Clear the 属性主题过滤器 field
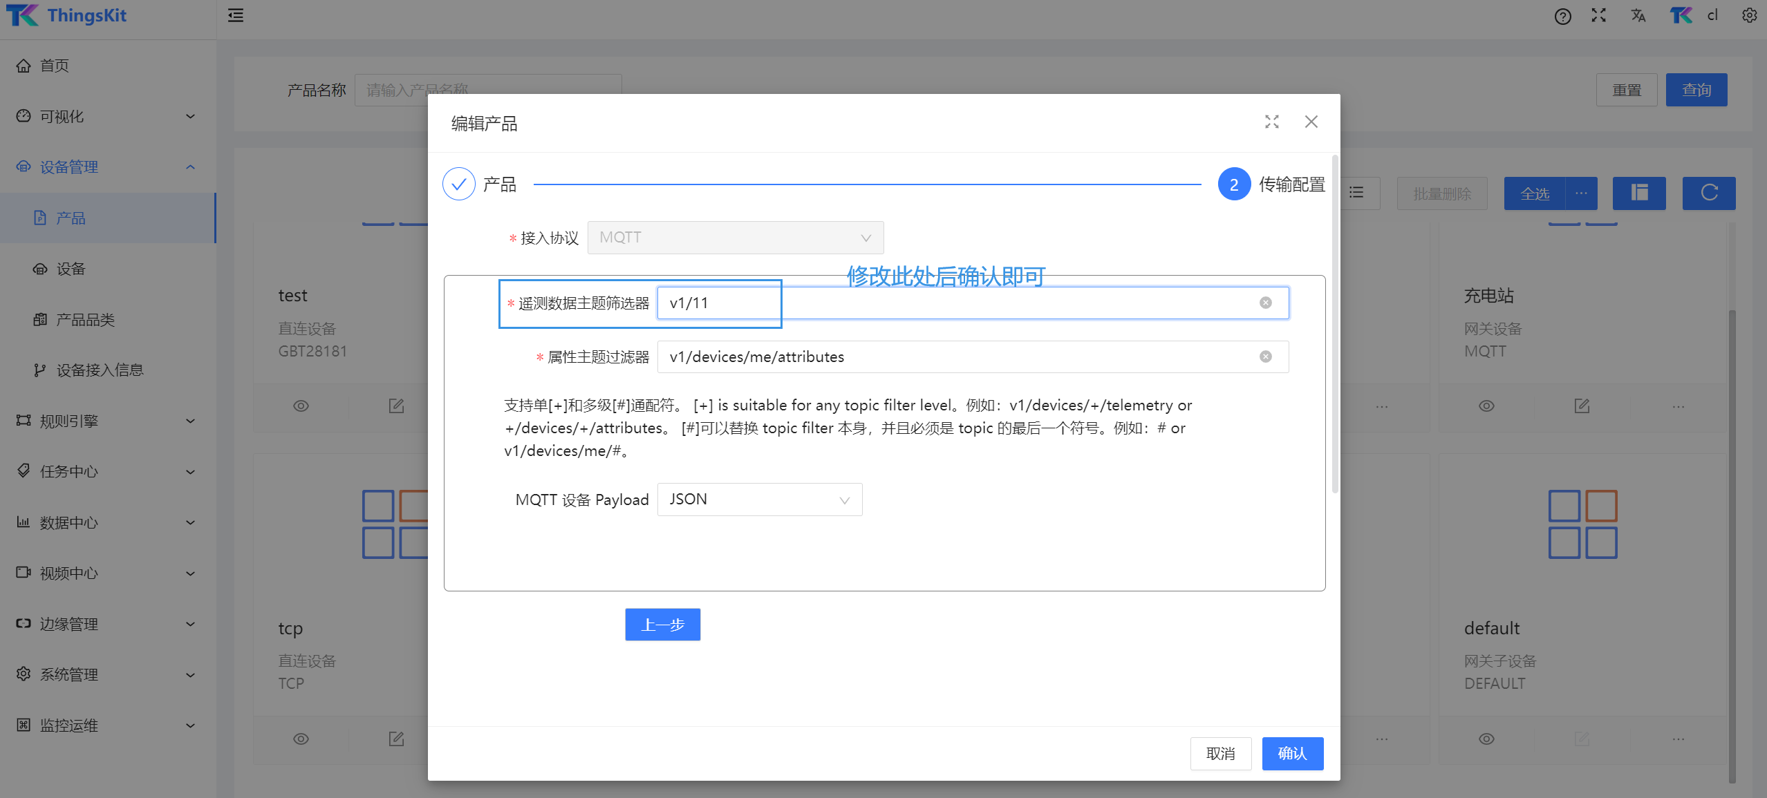 1265,357
